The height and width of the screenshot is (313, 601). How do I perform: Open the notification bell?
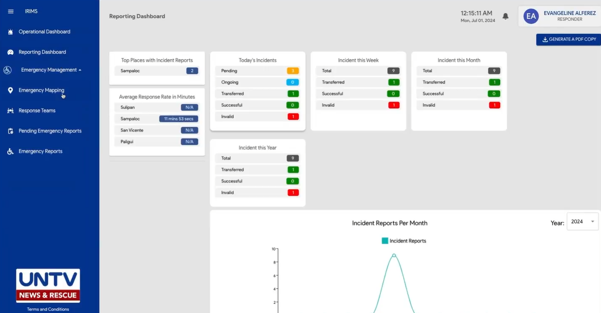point(505,16)
